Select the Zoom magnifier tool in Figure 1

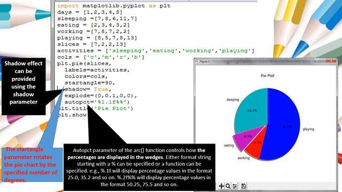click(228, 186)
